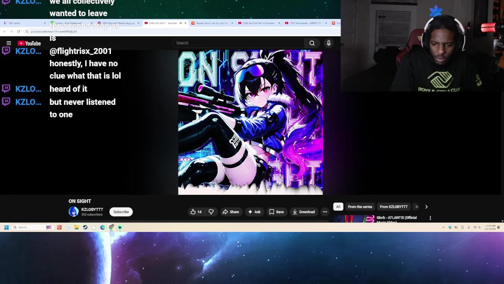This screenshot has width=504, height=284.
Task: Open the blank document icon on the taskbar
Action: click(x=94, y=227)
